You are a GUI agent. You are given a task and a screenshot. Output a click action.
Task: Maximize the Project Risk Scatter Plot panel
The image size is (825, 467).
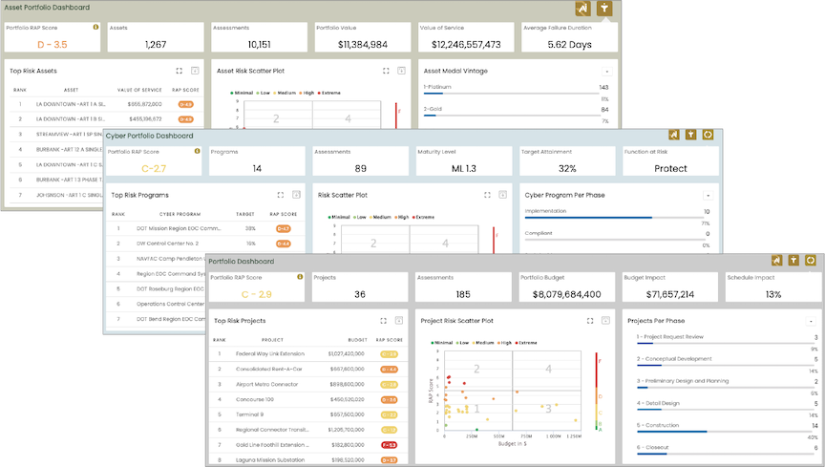click(588, 321)
